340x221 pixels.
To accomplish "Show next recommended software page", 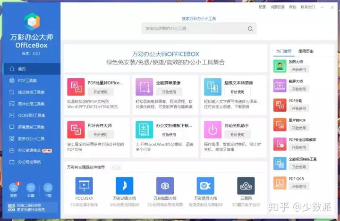I will coord(119,167).
